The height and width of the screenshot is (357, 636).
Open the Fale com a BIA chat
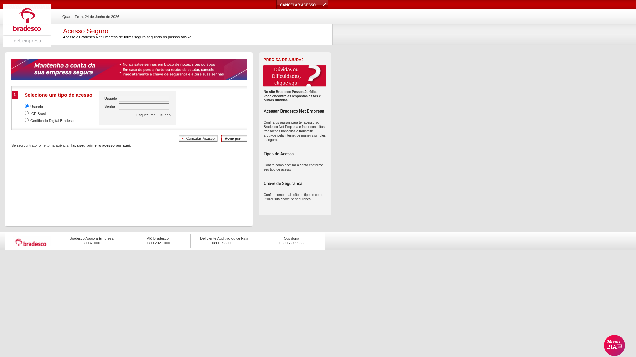(614, 345)
